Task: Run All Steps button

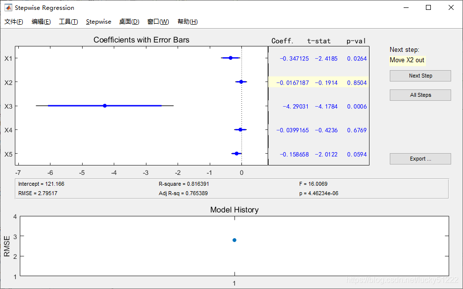Action: (x=420, y=95)
